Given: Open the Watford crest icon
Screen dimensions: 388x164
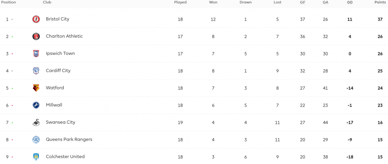Looking at the screenshot, I should [36, 88].
